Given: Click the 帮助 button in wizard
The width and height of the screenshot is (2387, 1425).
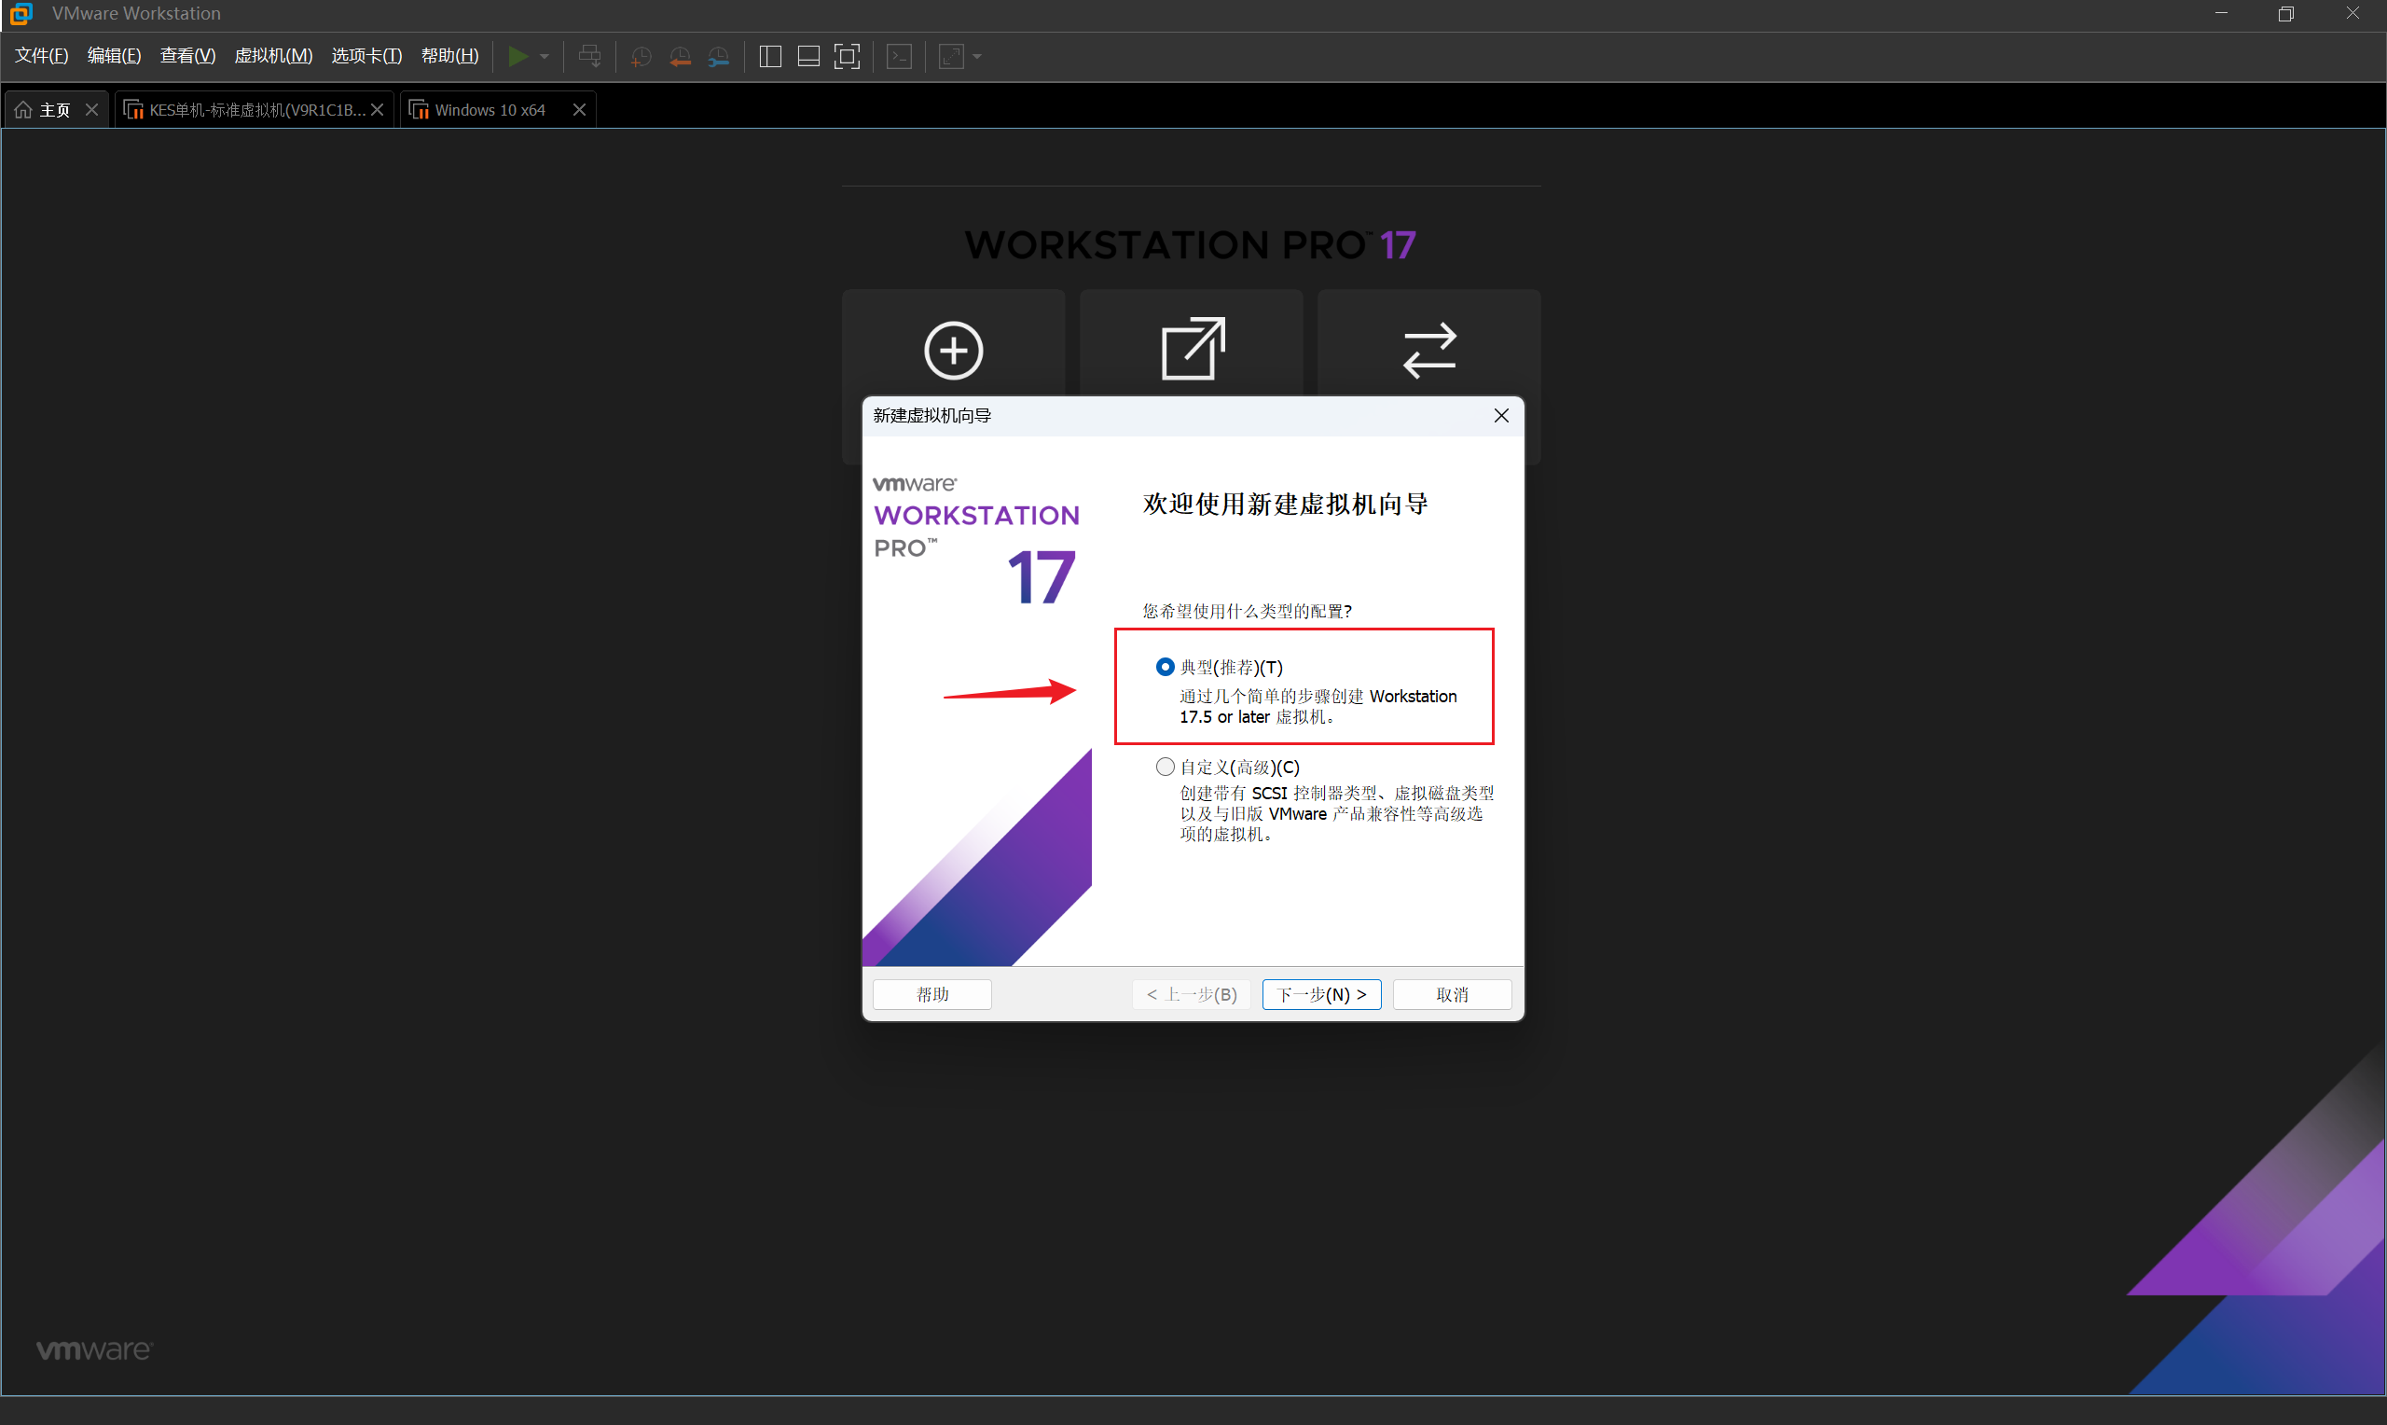Looking at the screenshot, I should click(x=932, y=994).
